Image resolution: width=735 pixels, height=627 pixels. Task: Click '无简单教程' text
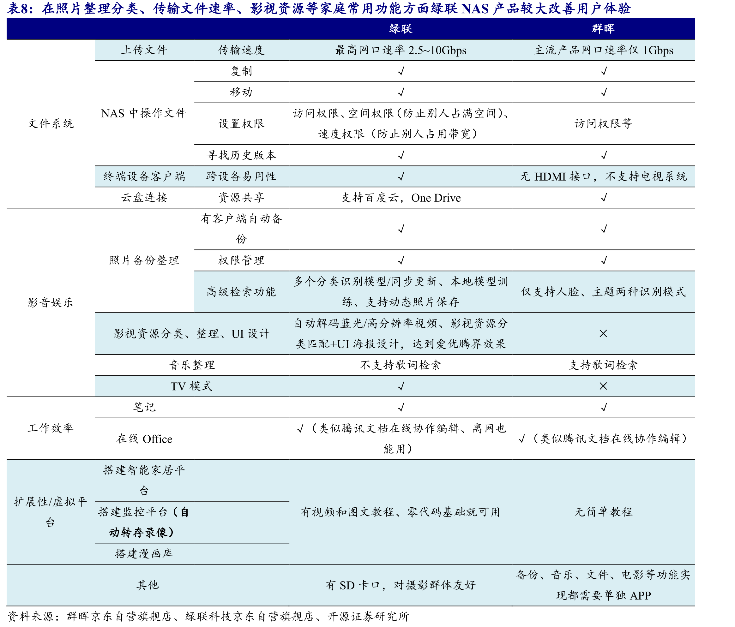pos(603,512)
